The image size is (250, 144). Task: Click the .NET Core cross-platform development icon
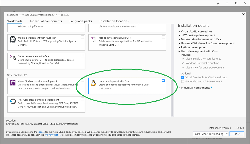[x=13, y=101]
